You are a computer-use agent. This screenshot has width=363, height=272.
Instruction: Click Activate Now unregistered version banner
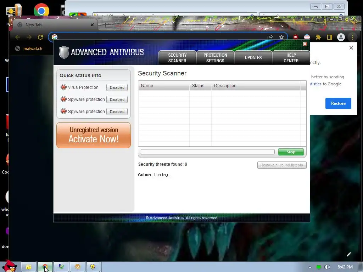pyautogui.click(x=94, y=135)
